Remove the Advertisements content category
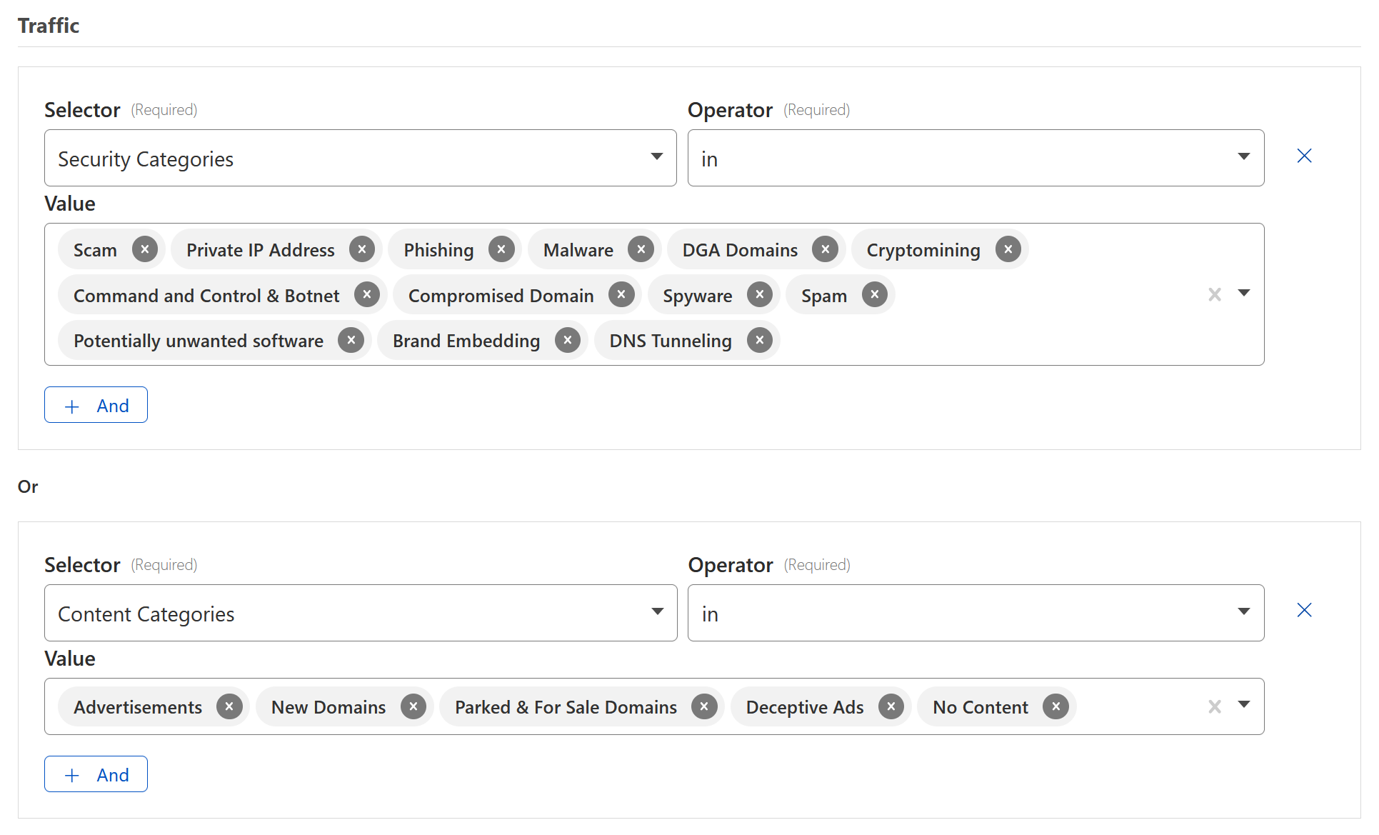 pos(229,706)
